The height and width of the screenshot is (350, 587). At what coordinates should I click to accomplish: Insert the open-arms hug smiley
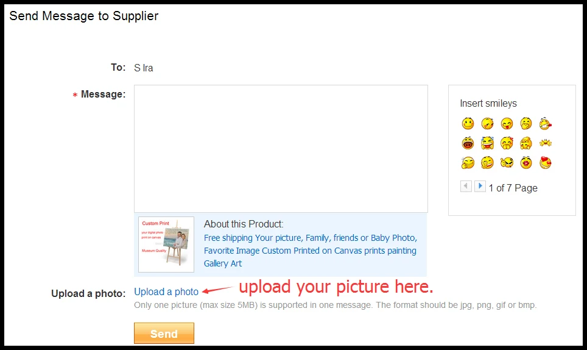[x=546, y=143]
